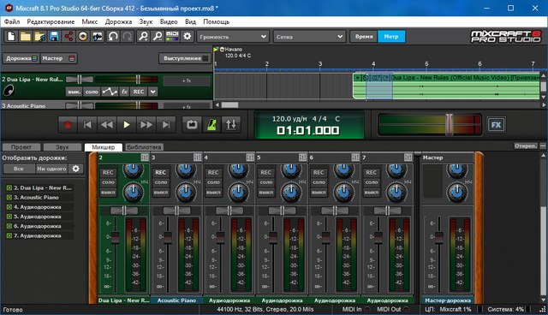Open the Звук menu in menu bar
Screen dimensions: 548x315
146,21
